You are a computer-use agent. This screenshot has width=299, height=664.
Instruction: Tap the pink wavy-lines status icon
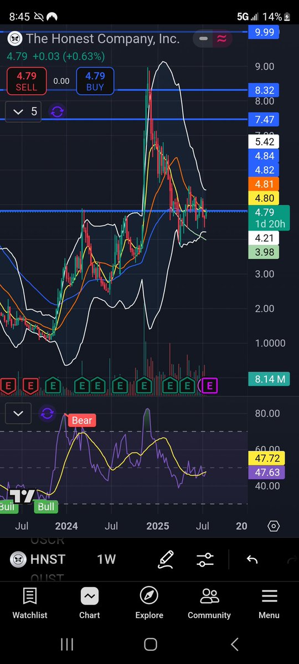[x=221, y=39]
